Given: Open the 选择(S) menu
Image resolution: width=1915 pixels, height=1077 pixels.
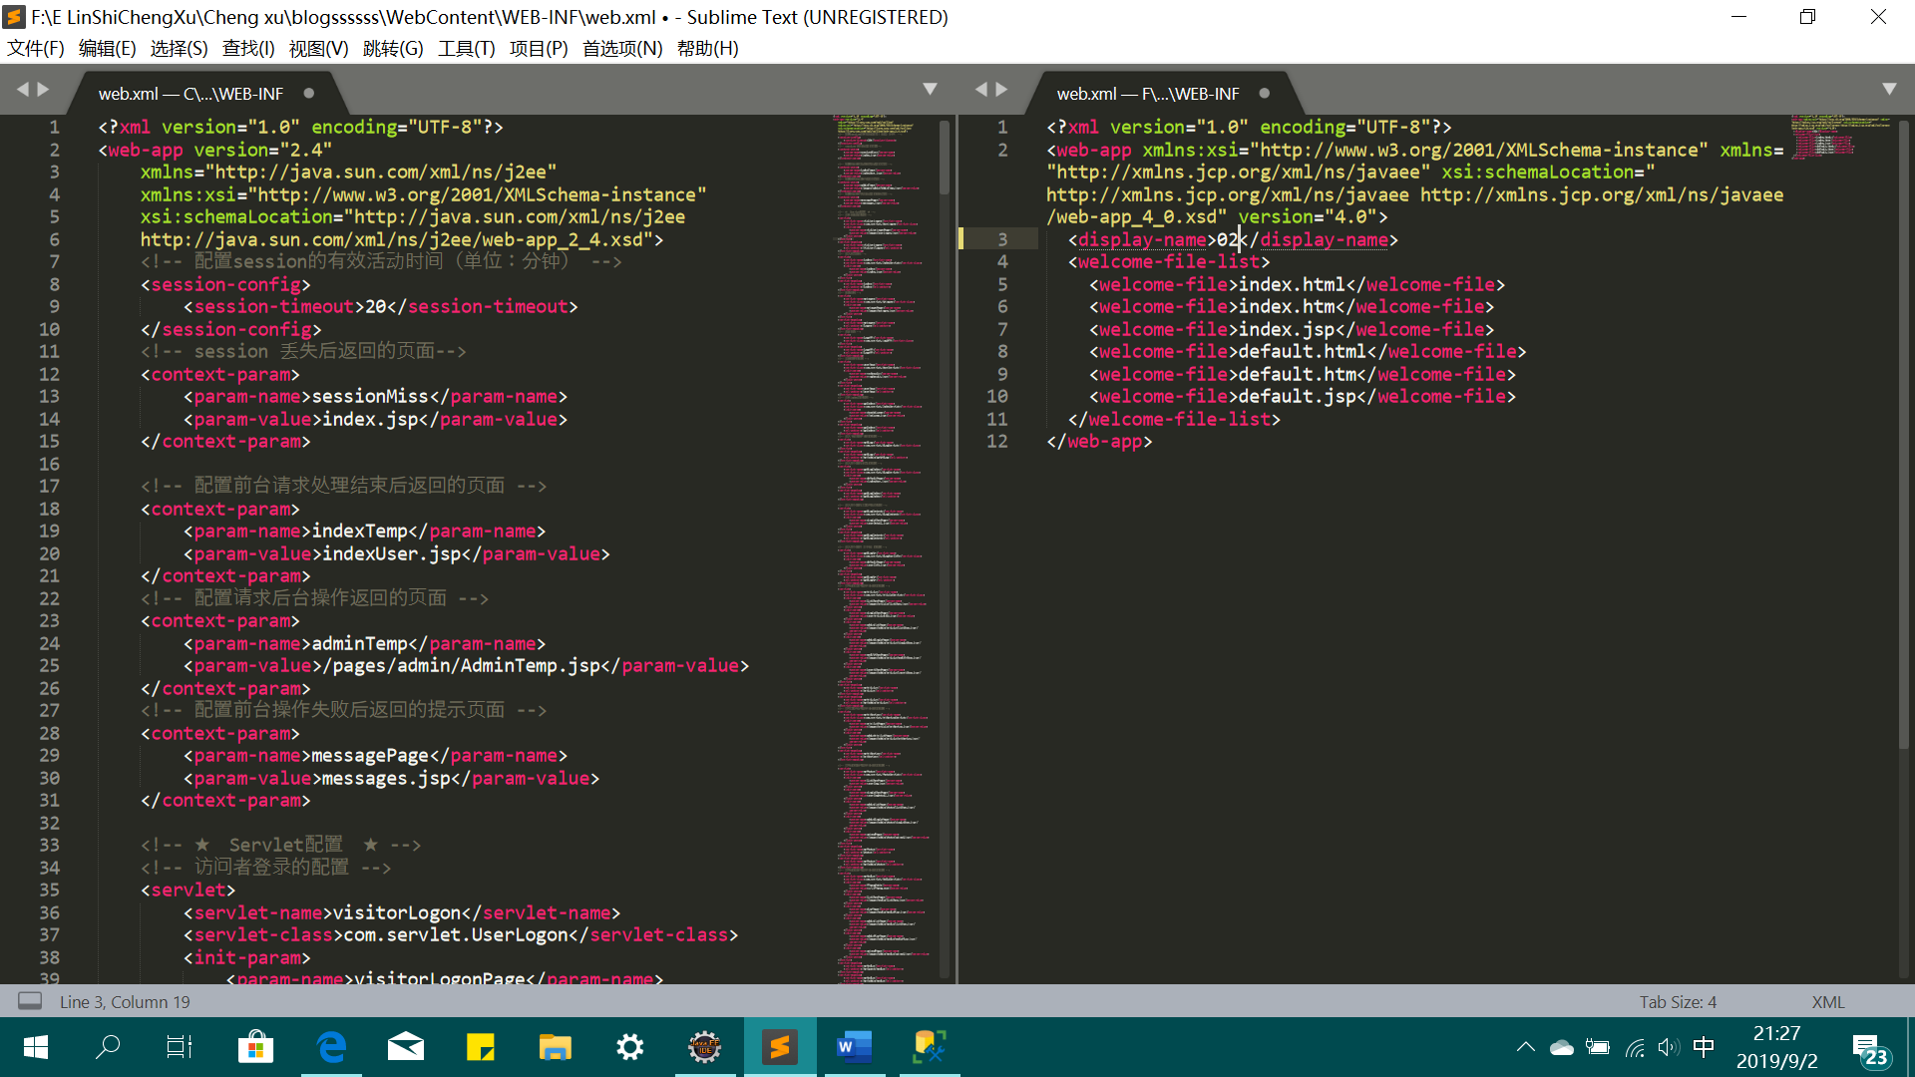Looking at the screenshot, I should [x=180, y=48].
